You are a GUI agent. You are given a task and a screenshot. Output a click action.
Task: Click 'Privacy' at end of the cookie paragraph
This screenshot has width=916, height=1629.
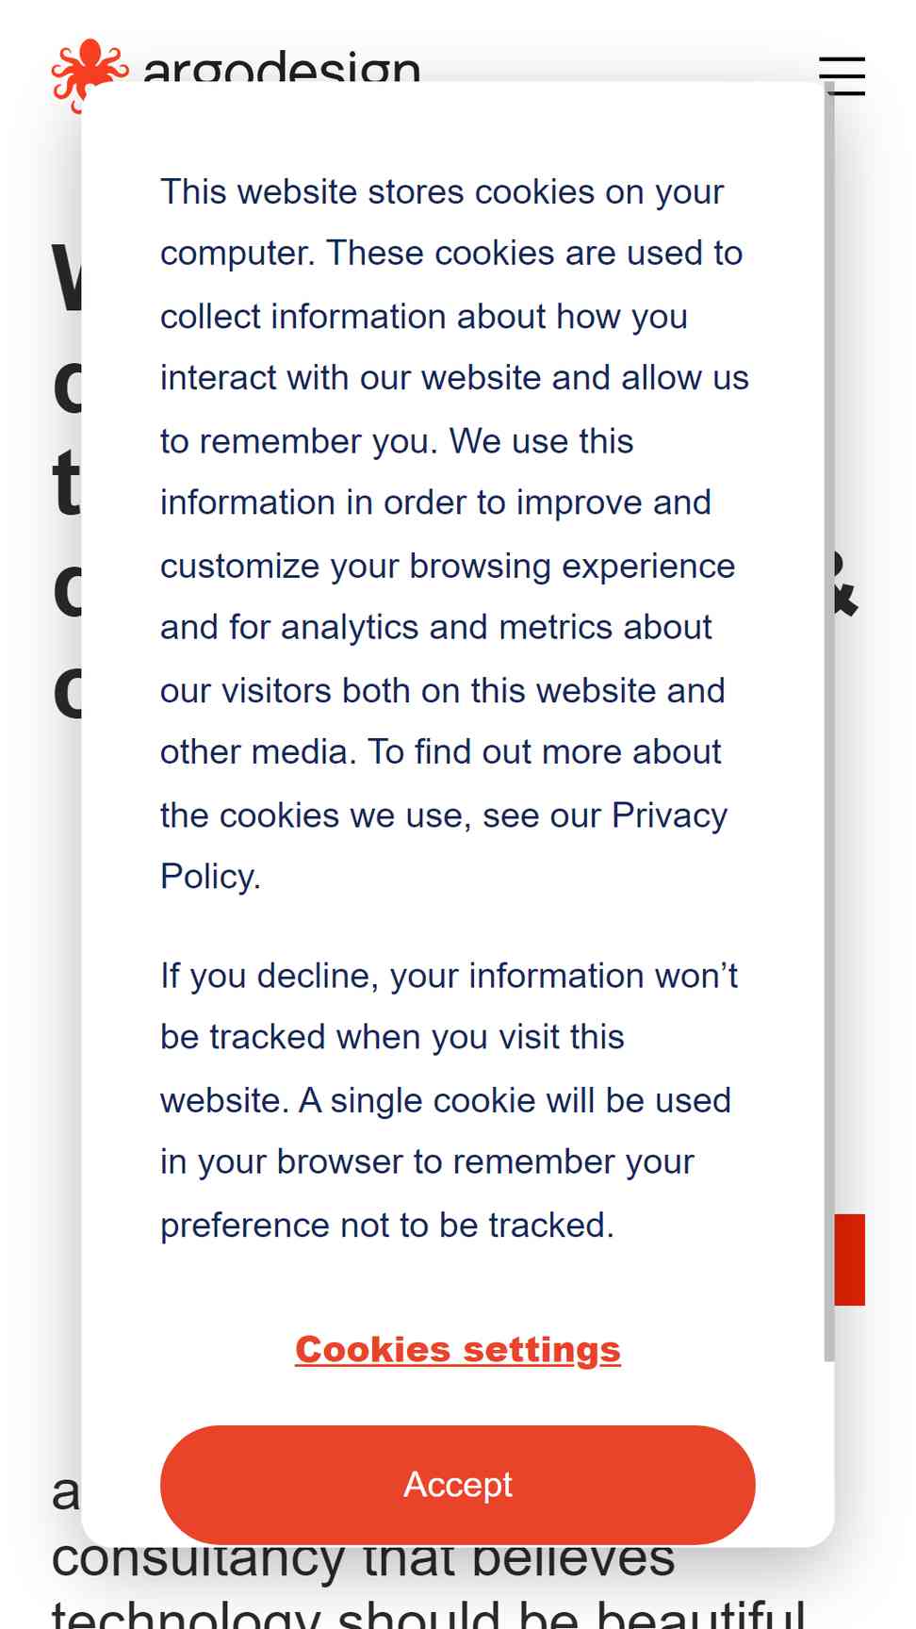click(669, 814)
